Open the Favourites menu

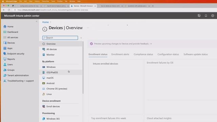click(x=45, y=1)
